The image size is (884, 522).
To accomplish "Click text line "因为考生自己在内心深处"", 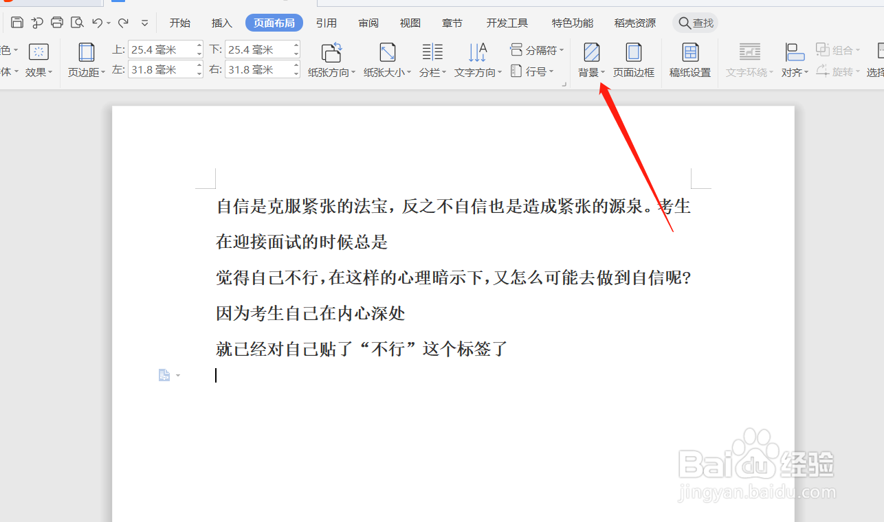I will [x=311, y=313].
